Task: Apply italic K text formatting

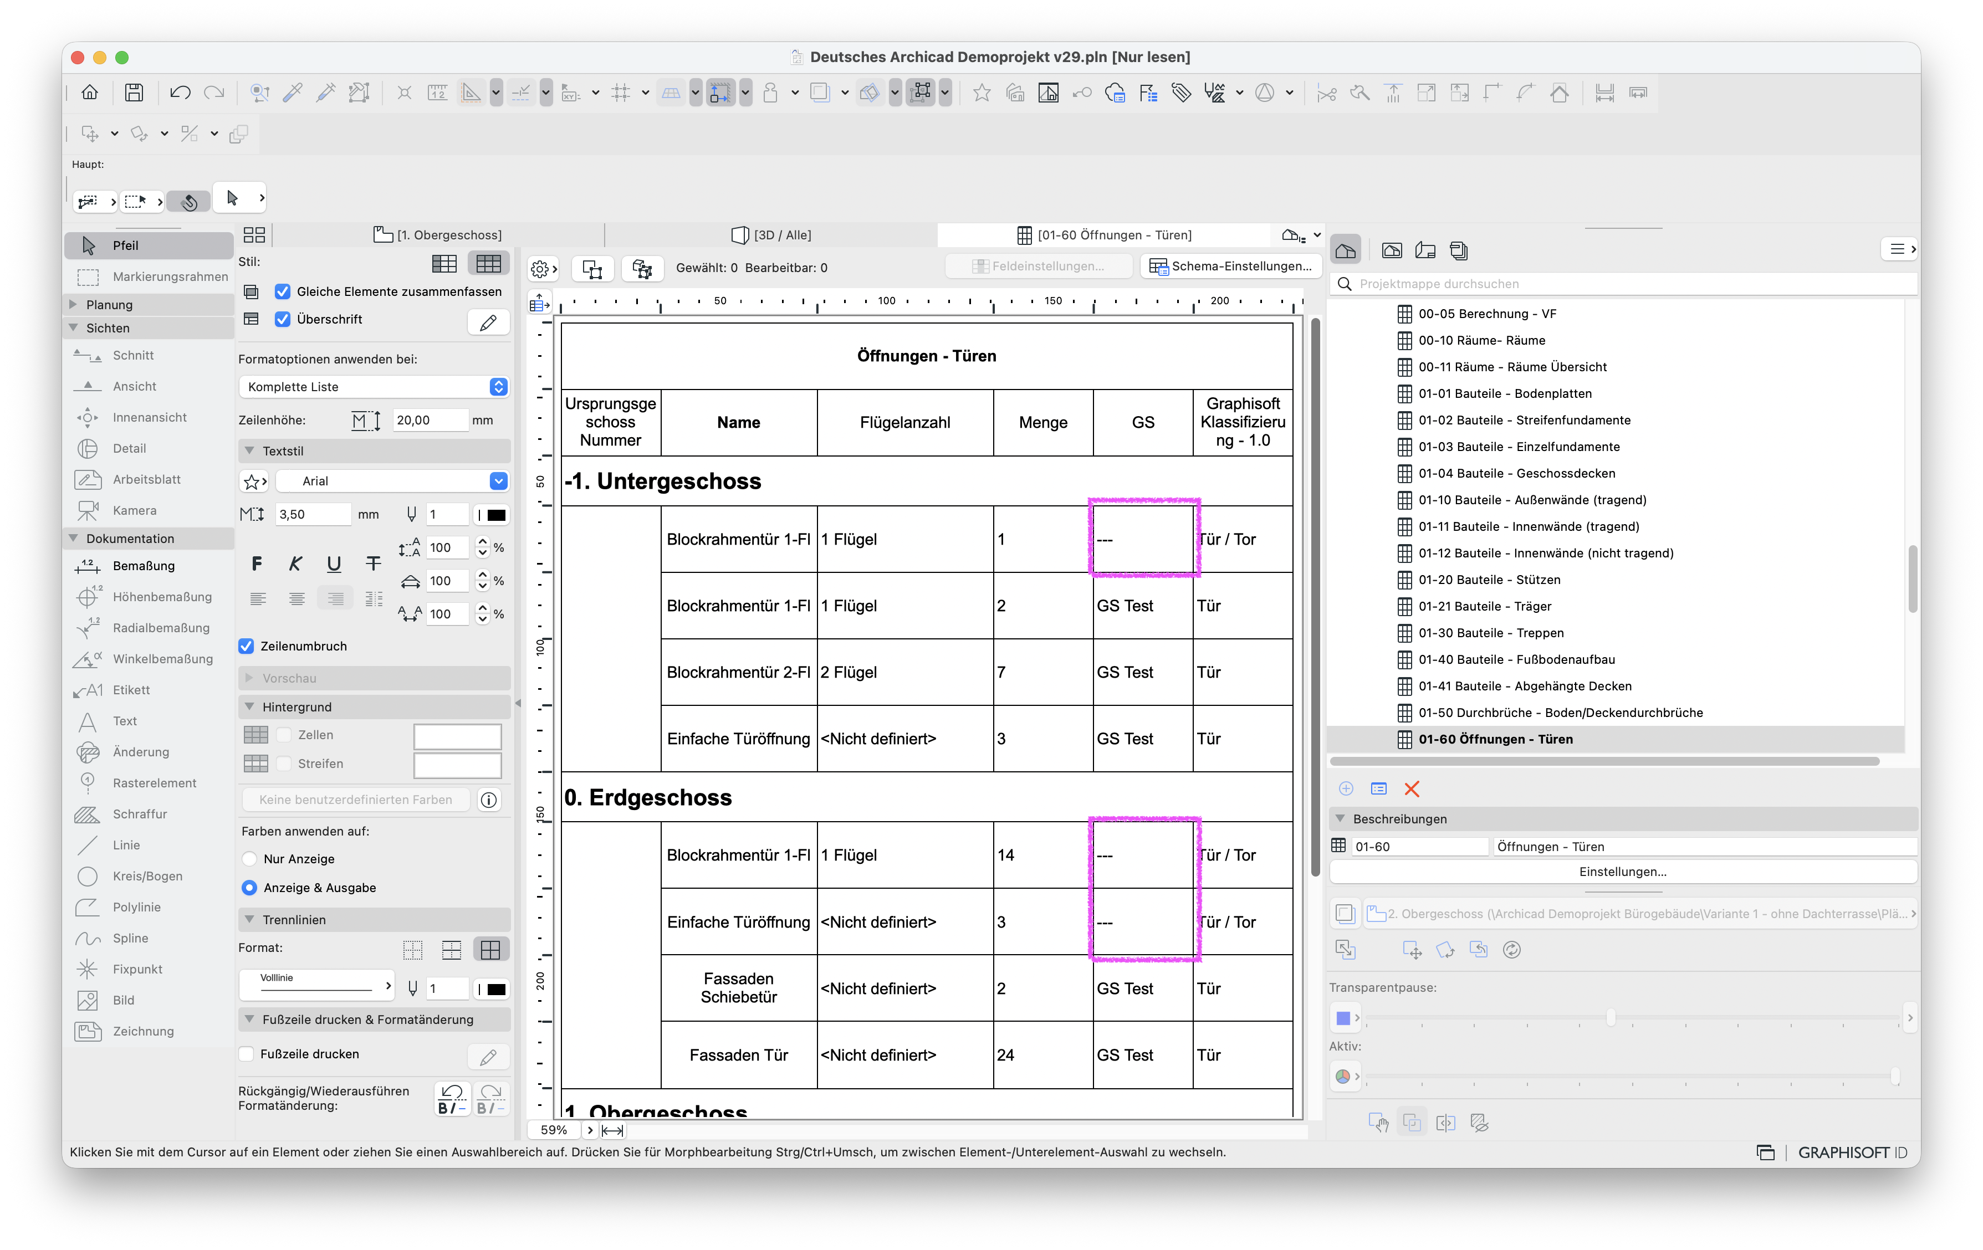Action: click(x=295, y=563)
